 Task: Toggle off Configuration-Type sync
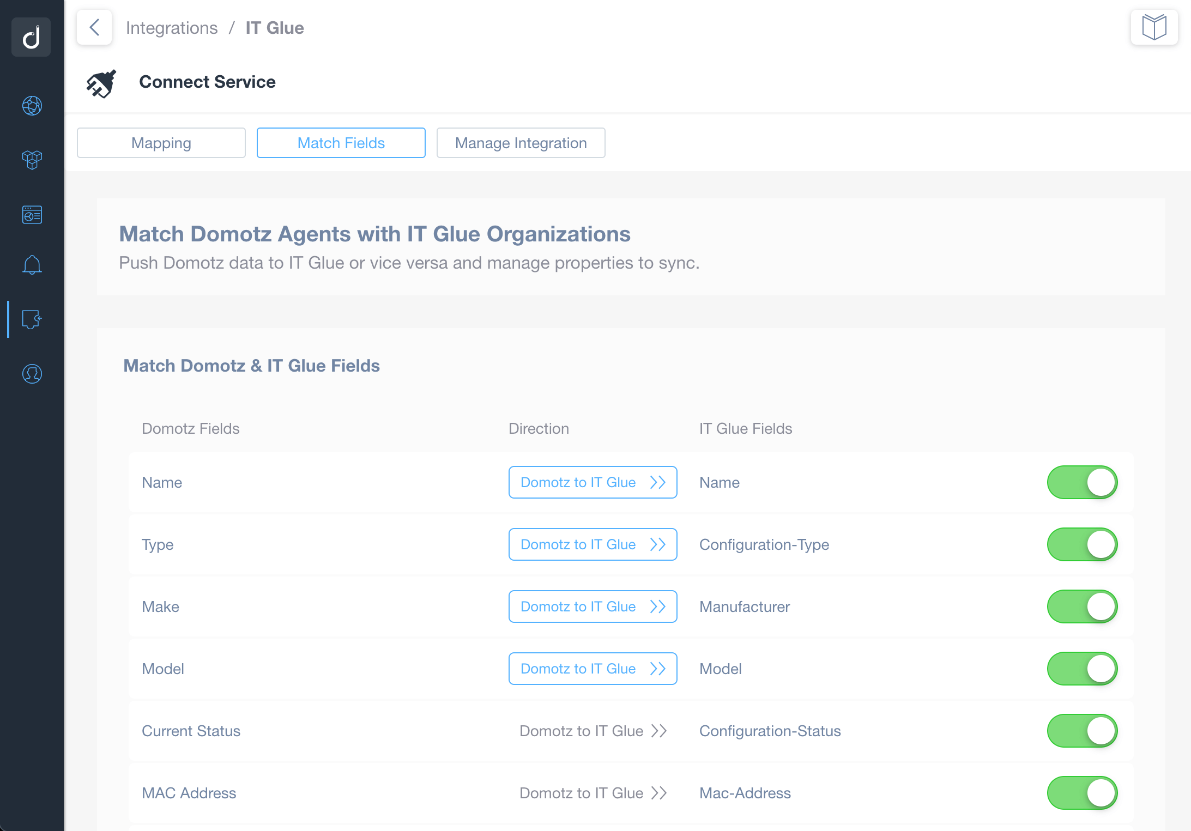pyautogui.click(x=1082, y=544)
